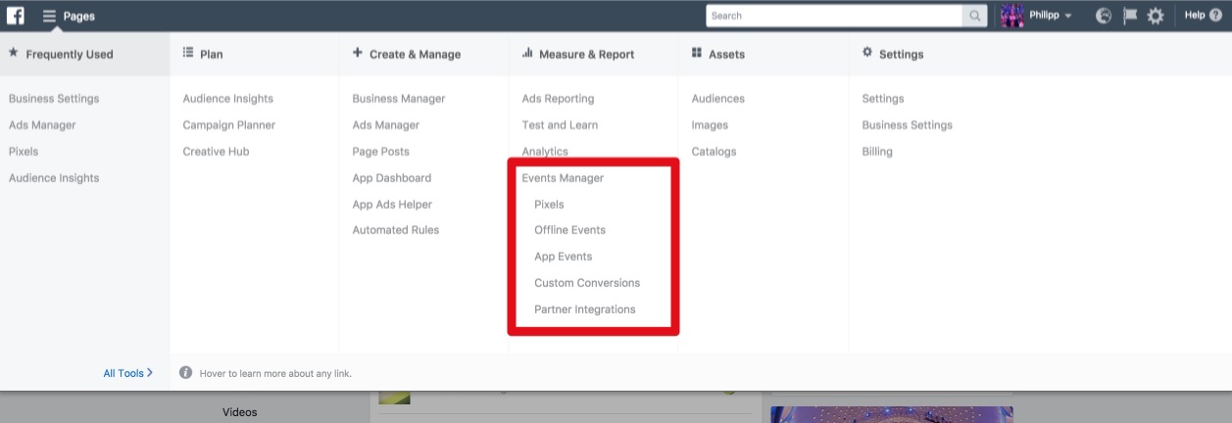Open Events Manager menu item
The height and width of the screenshot is (423, 1232).
(x=563, y=178)
